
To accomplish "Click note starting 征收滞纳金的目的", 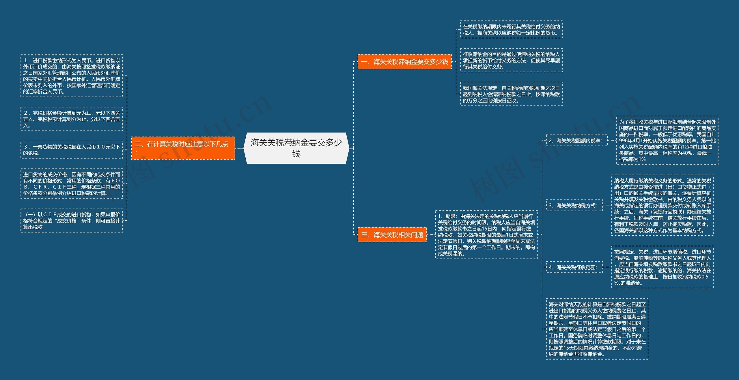I will [x=511, y=60].
